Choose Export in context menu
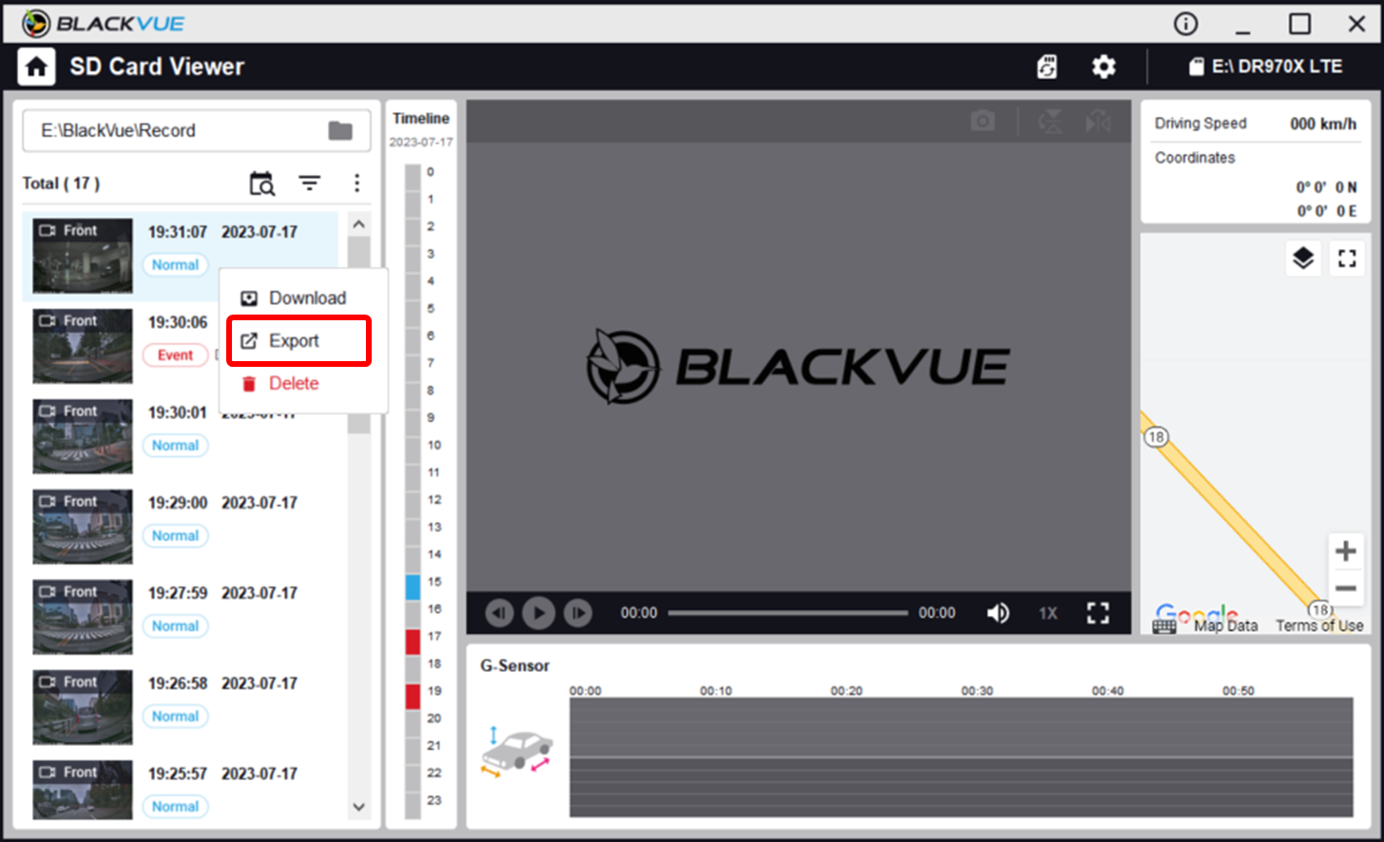Image resolution: width=1384 pixels, height=842 pixels. 298,340
